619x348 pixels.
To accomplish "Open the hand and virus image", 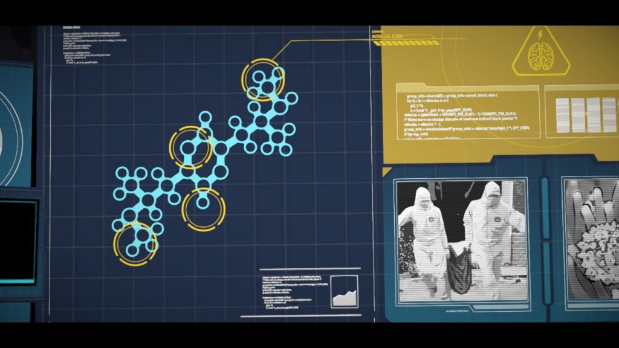I will [591, 240].
